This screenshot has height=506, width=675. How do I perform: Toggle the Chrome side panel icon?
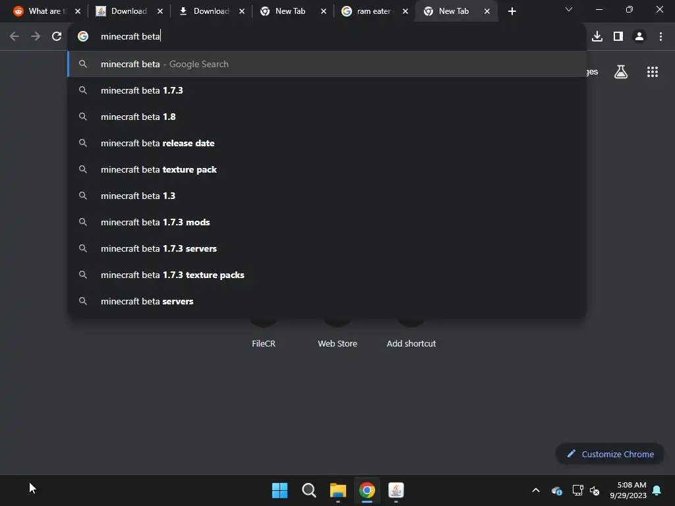click(x=618, y=36)
